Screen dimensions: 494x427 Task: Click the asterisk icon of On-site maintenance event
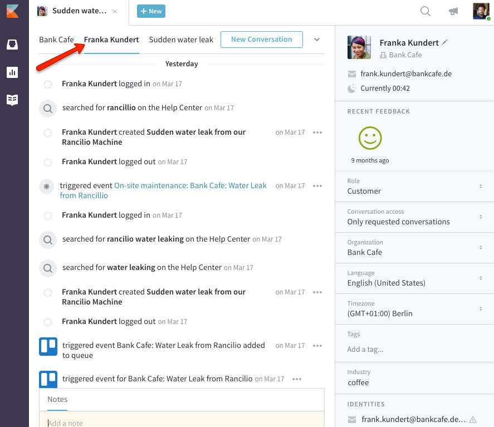point(47,186)
